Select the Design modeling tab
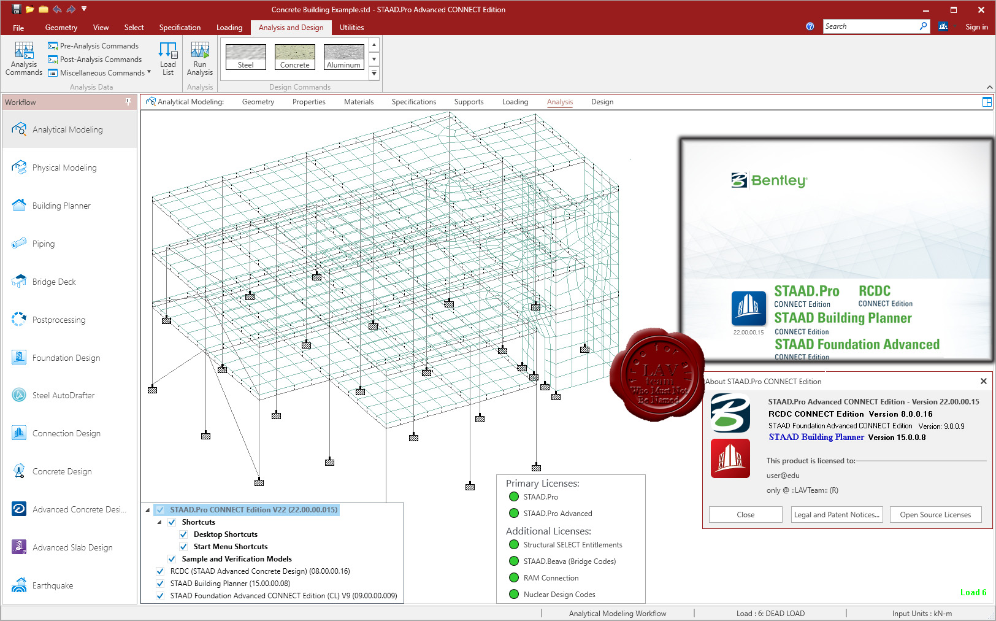996x621 pixels. click(x=602, y=102)
